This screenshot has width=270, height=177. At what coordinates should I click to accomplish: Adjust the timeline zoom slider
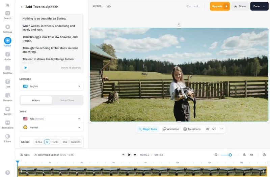coord(230,155)
